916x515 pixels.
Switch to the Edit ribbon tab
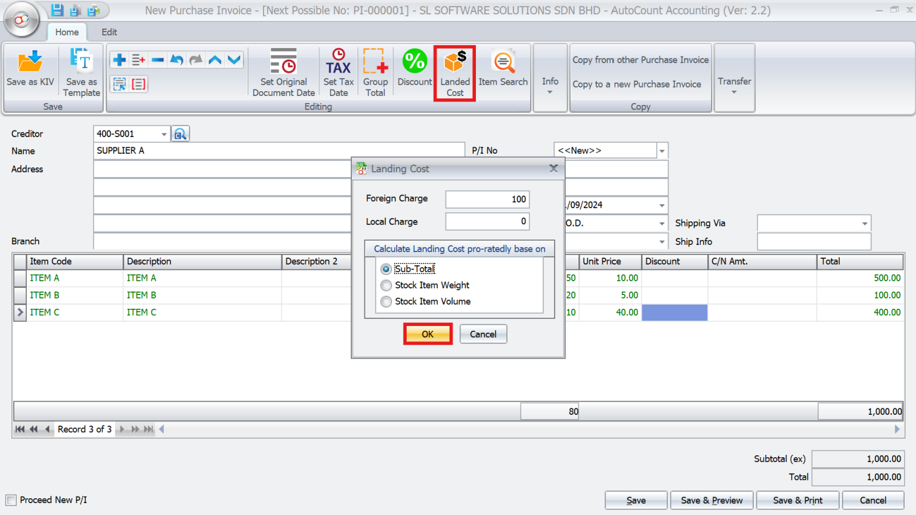tap(109, 32)
